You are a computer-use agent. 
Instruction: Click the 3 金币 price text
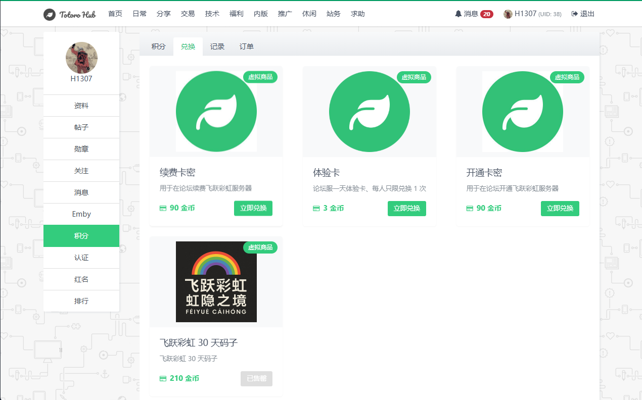334,208
